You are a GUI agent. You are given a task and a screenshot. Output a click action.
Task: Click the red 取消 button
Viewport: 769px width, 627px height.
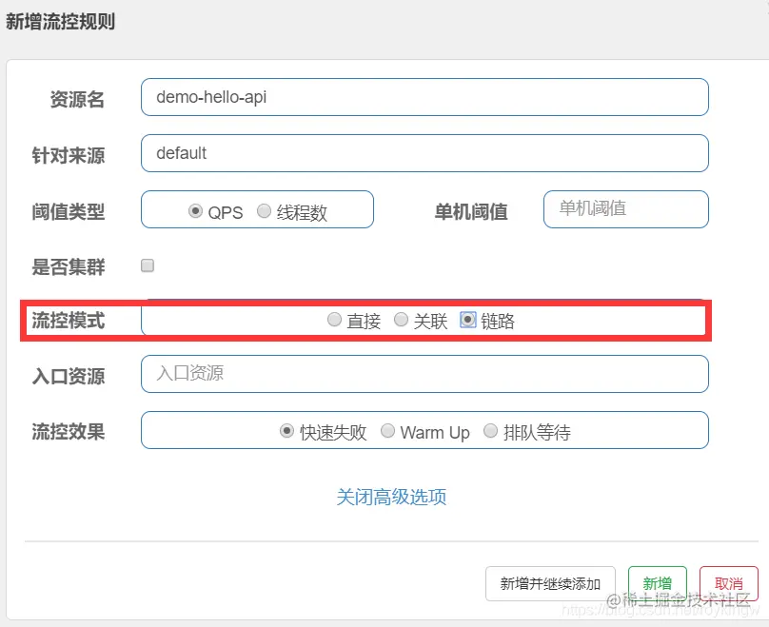click(x=728, y=583)
